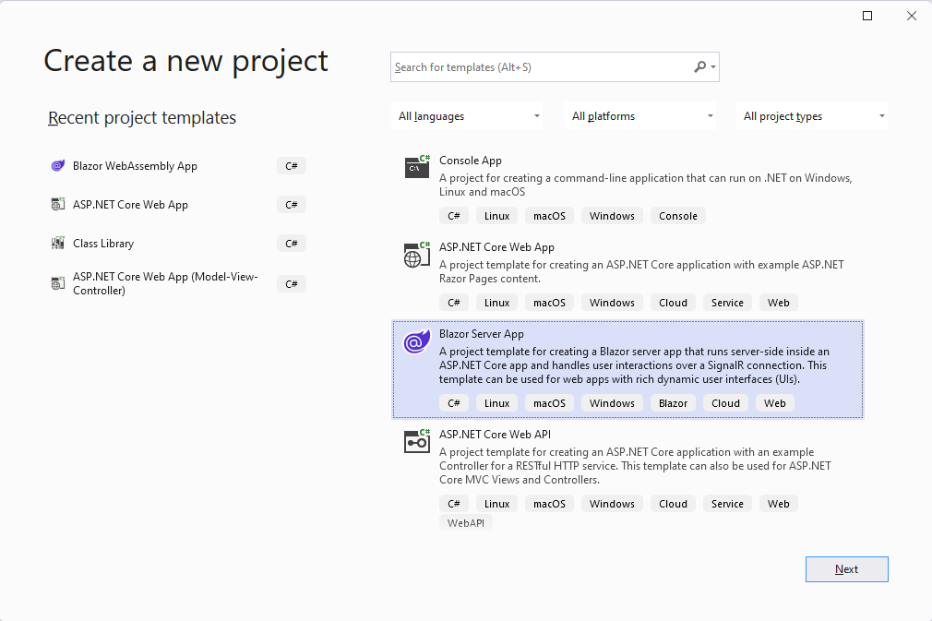932x621 pixels.
Task: Click the Recent project templates heading
Action: 142,118
